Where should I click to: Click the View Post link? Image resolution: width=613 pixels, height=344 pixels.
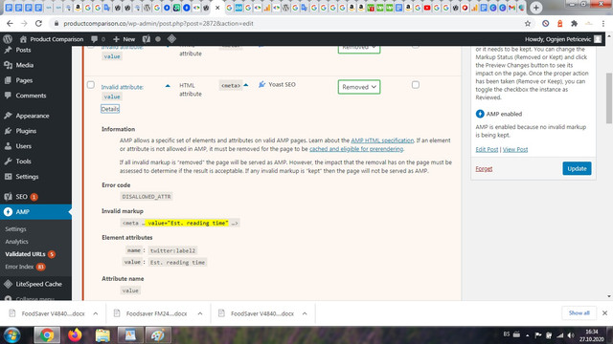coord(515,149)
